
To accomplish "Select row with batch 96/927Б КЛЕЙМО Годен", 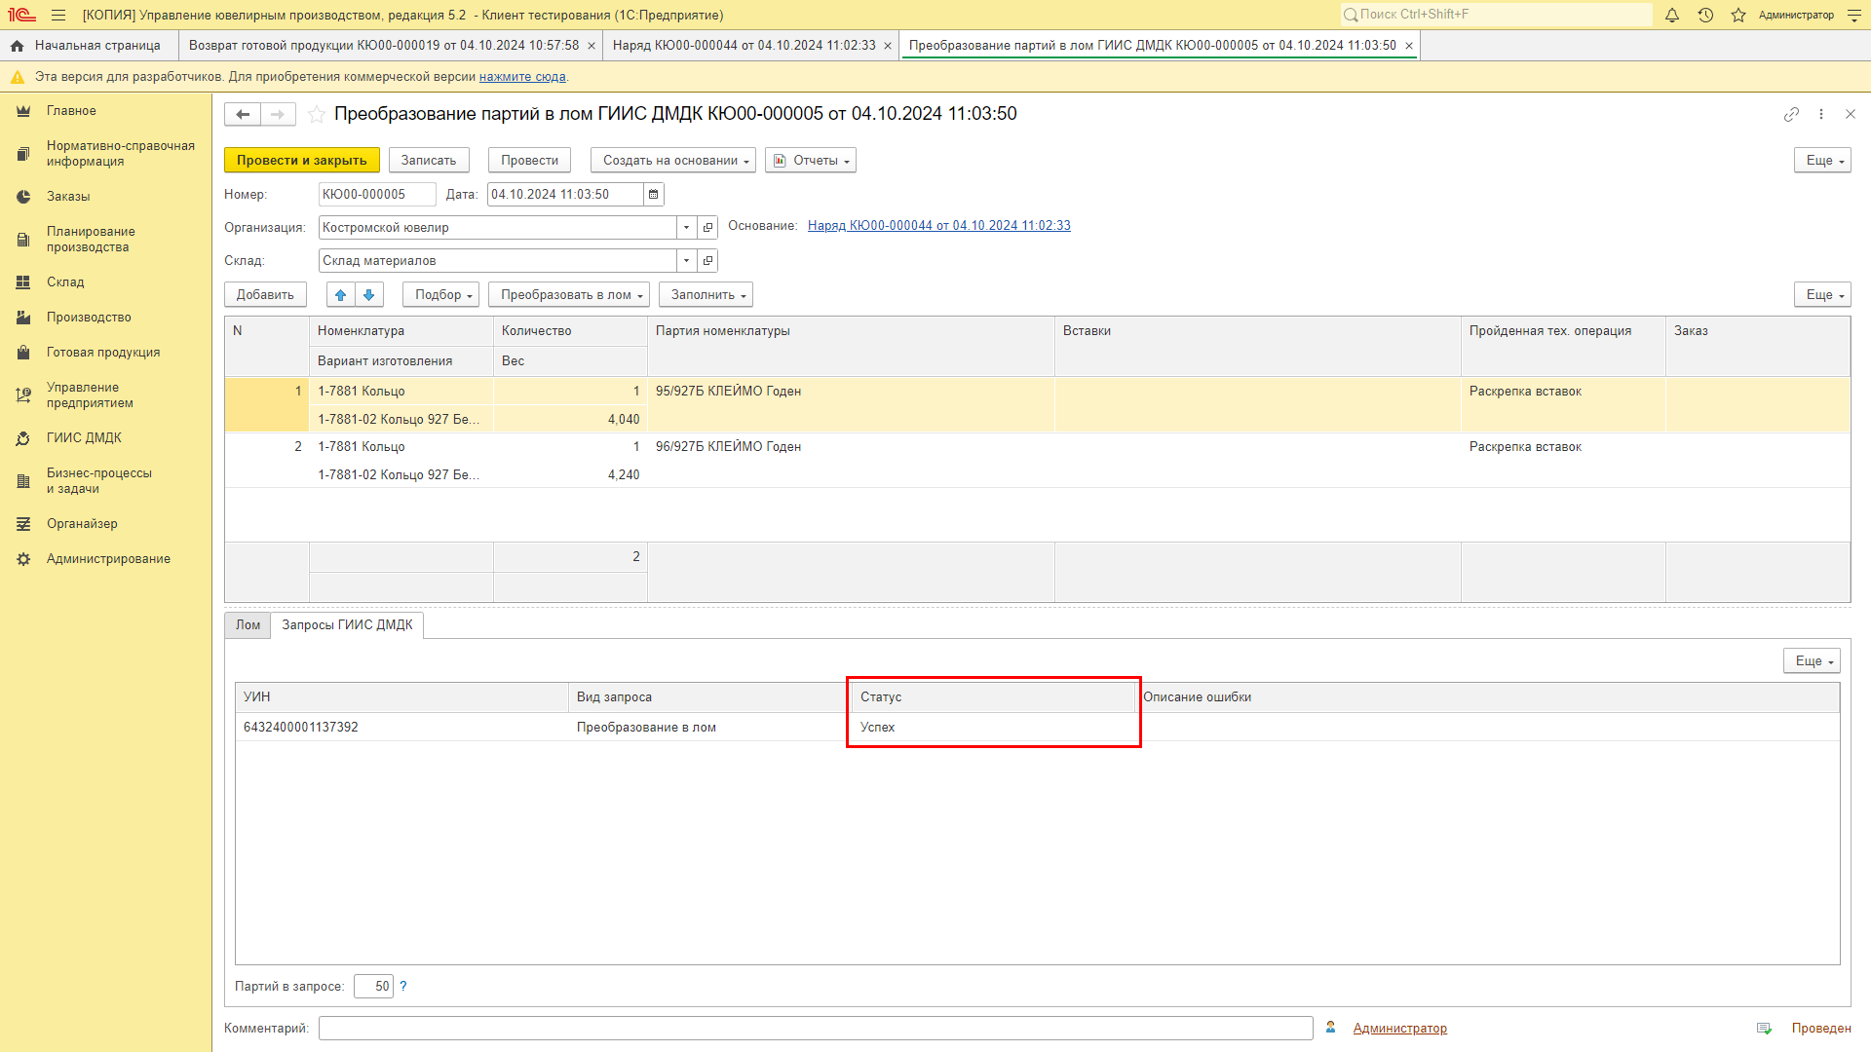I will click(1037, 461).
